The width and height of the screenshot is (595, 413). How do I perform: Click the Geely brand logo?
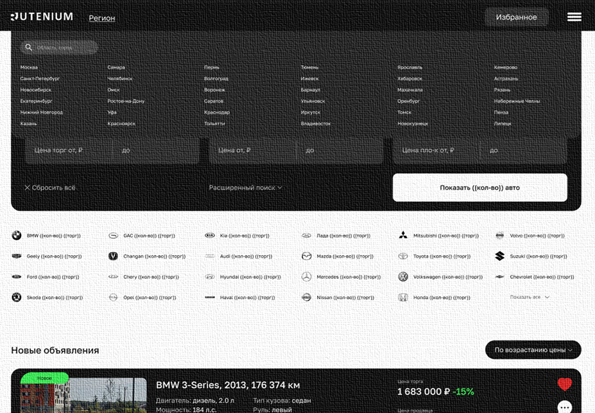[x=16, y=256]
